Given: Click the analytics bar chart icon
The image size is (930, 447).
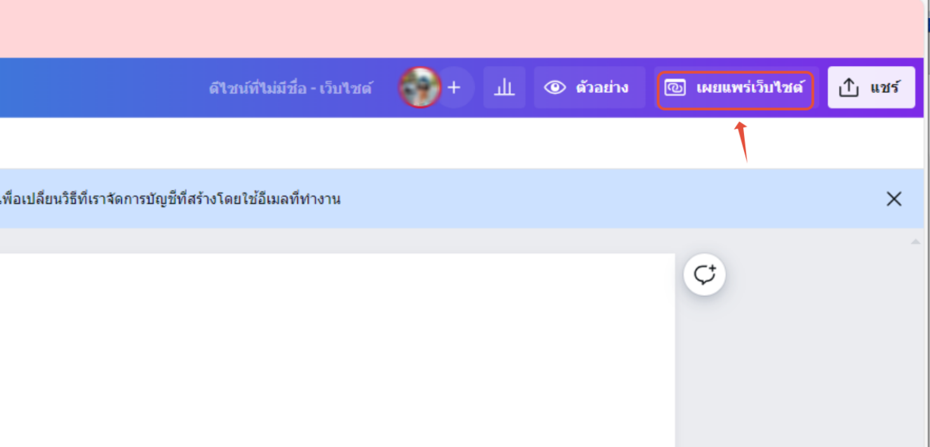Looking at the screenshot, I should pyautogui.click(x=504, y=88).
